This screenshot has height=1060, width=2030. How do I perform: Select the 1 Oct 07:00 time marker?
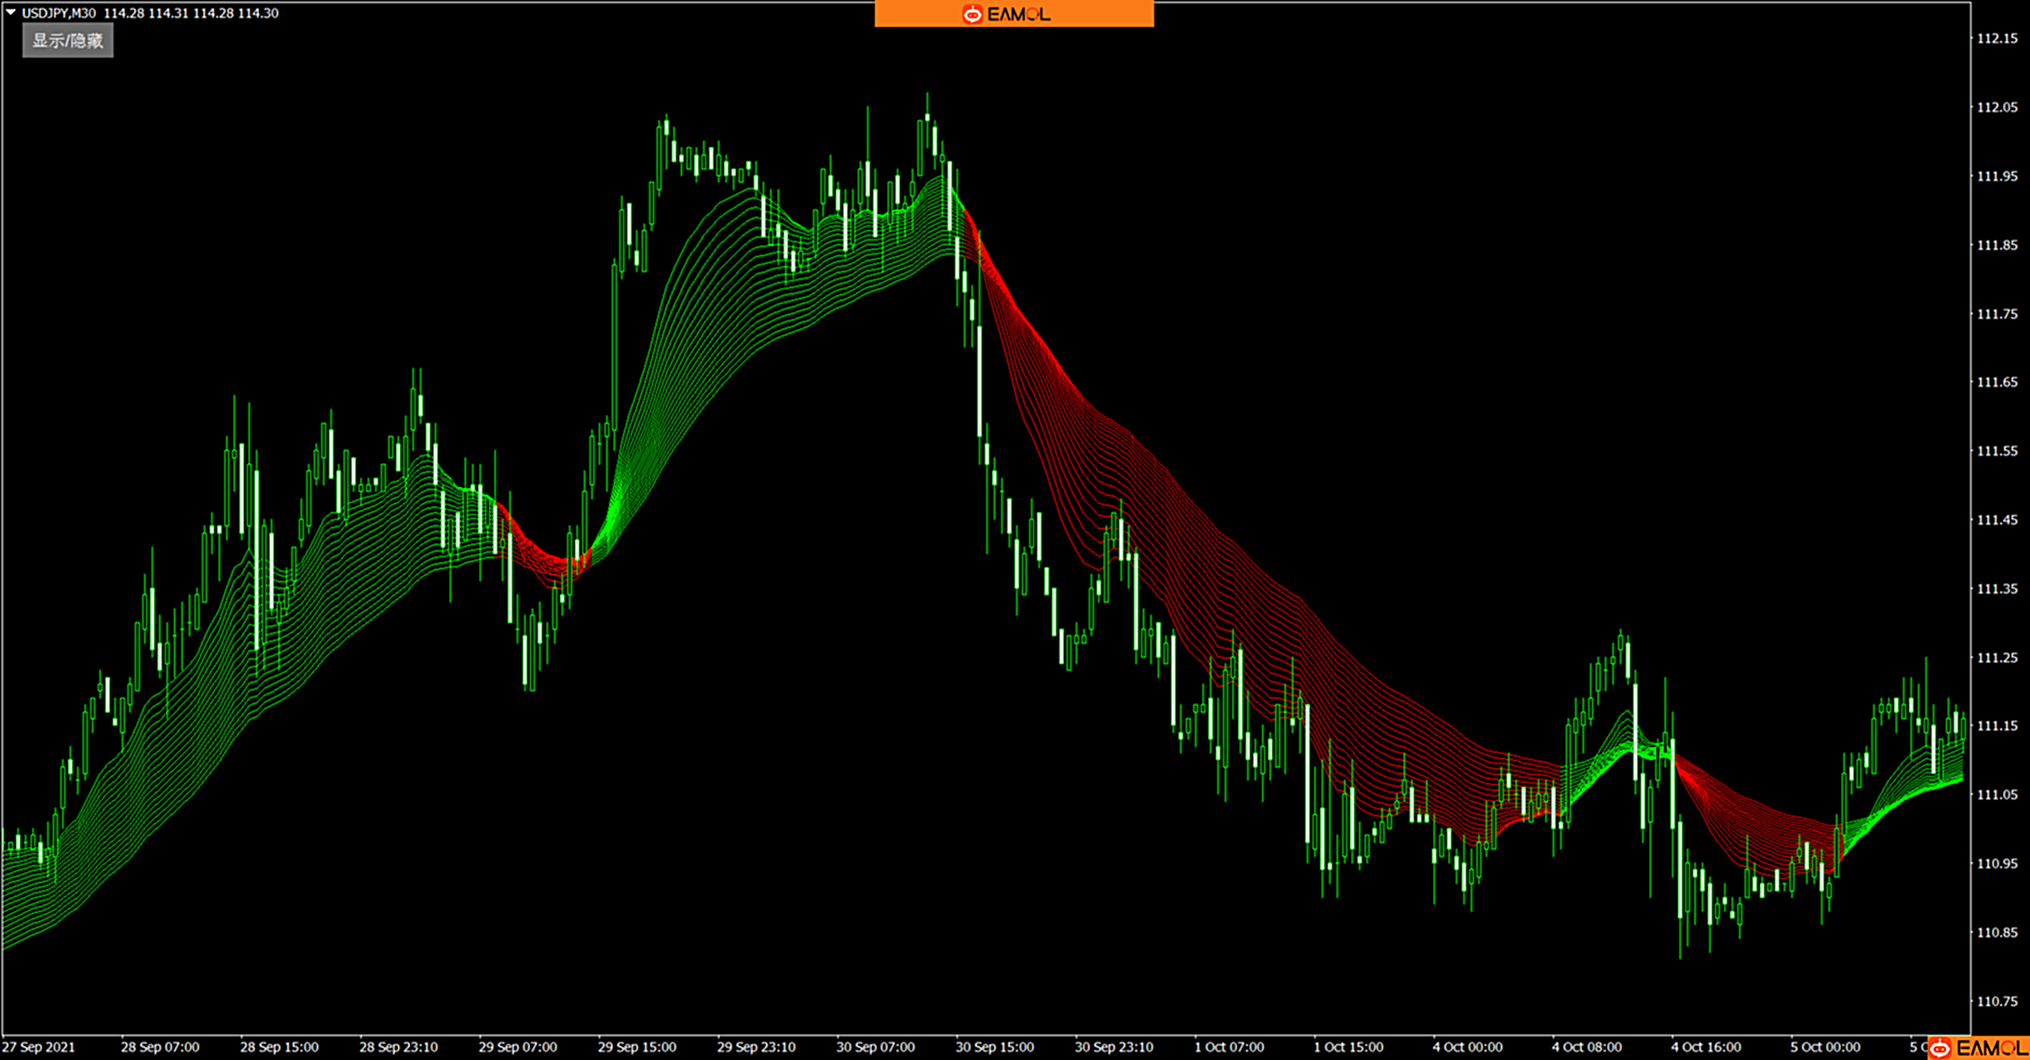1229,1047
